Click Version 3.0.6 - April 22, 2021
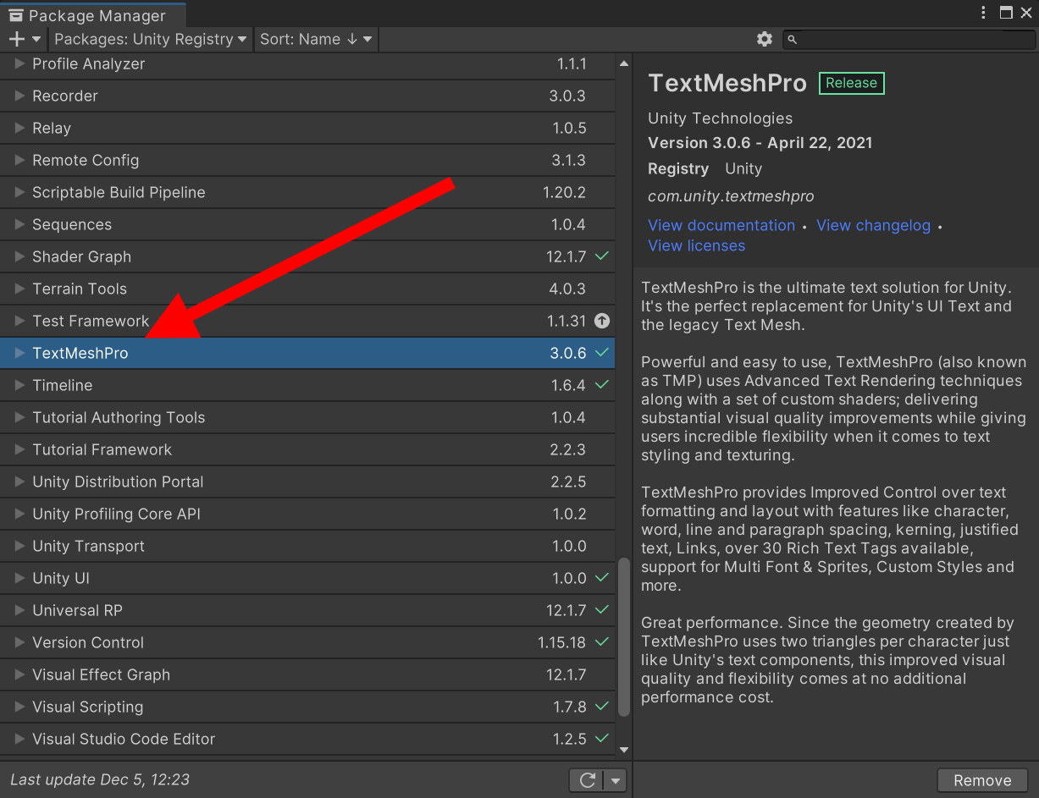Image resolution: width=1039 pixels, height=798 pixels. tap(760, 143)
